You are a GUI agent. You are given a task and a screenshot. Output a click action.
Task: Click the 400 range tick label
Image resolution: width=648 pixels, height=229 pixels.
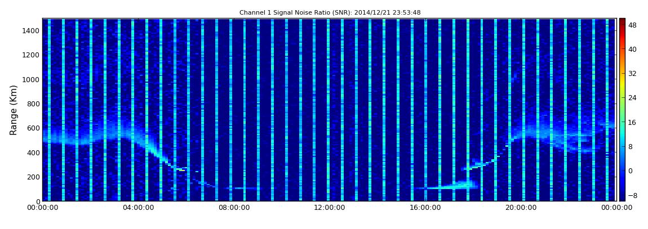(33, 152)
